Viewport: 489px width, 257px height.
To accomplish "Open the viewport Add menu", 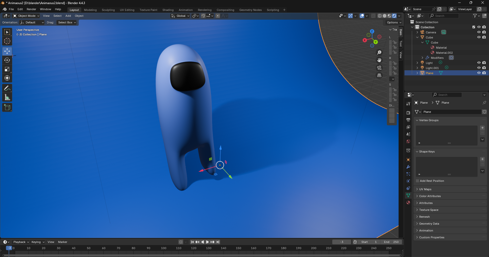I will pos(68,16).
